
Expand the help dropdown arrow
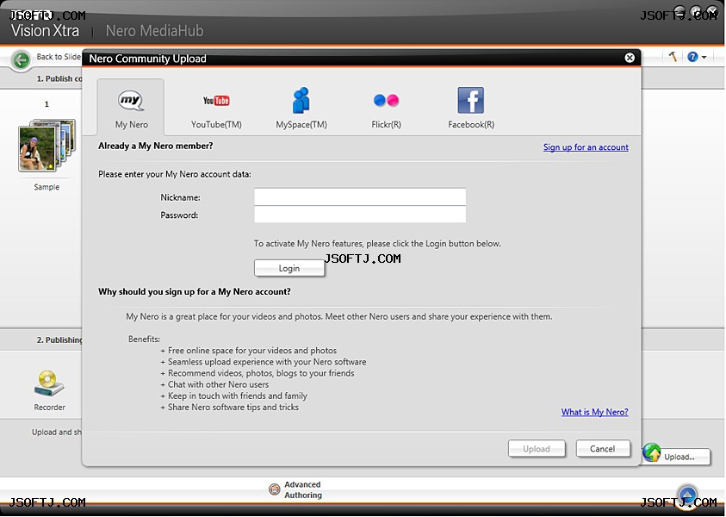[x=704, y=57]
